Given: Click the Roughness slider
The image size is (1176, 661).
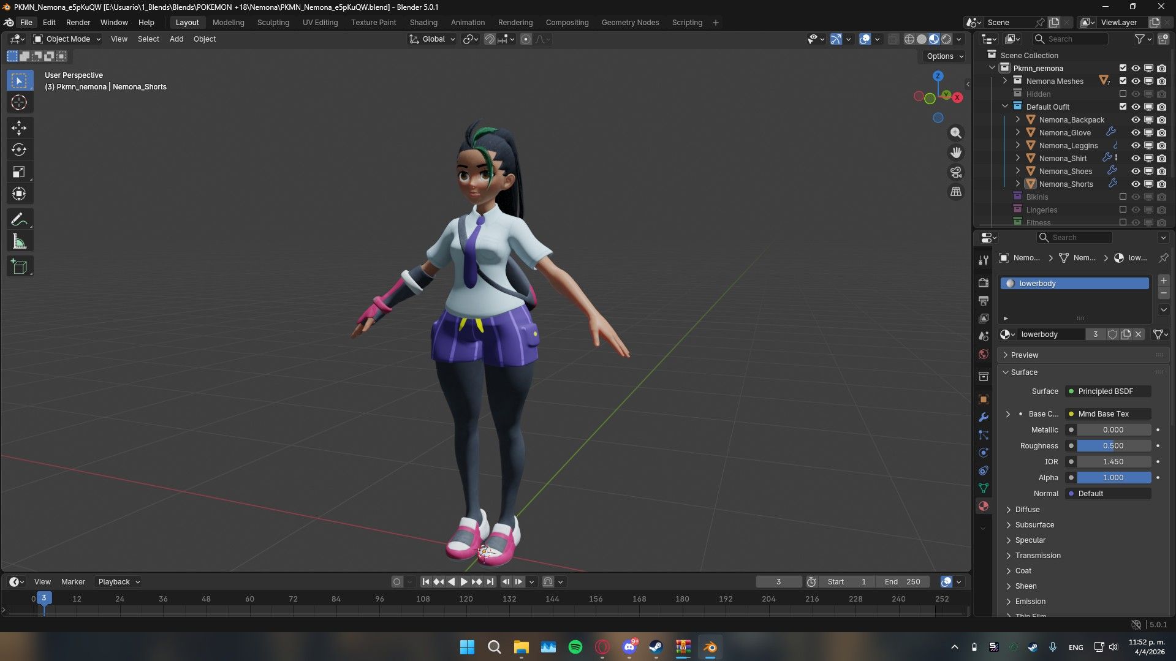Looking at the screenshot, I should 1113,446.
